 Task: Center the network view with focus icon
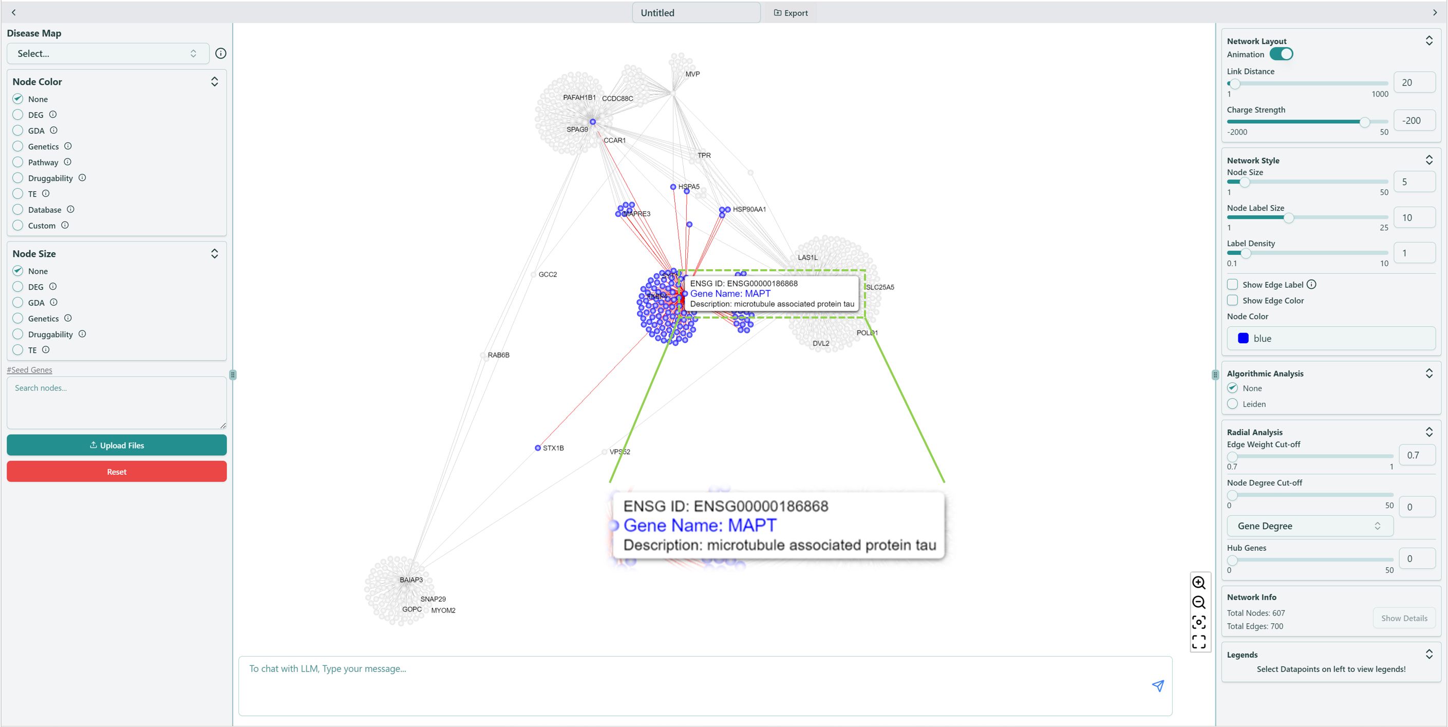(1199, 622)
